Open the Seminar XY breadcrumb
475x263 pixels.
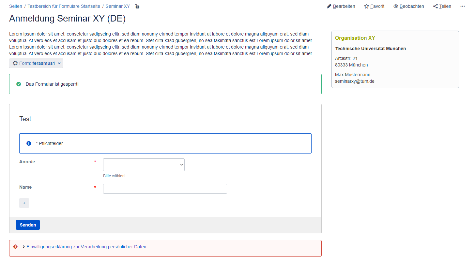pyautogui.click(x=117, y=6)
